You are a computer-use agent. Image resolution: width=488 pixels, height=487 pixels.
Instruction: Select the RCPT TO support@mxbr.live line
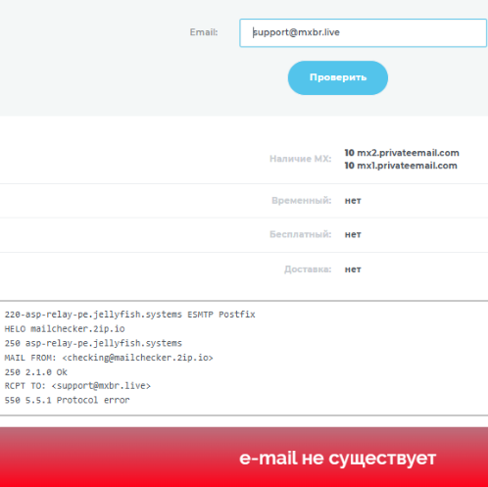point(77,386)
